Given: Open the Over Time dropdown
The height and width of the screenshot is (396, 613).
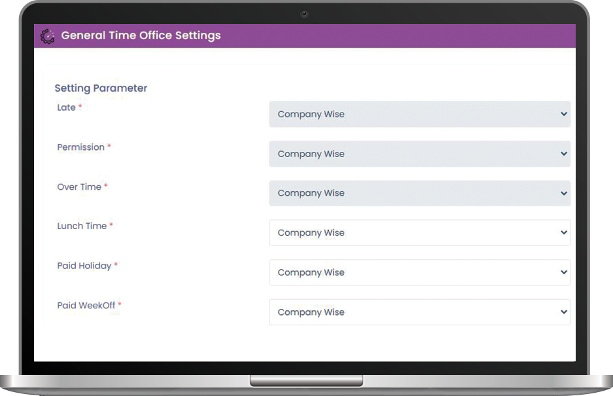Looking at the screenshot, I should point(419,193).
